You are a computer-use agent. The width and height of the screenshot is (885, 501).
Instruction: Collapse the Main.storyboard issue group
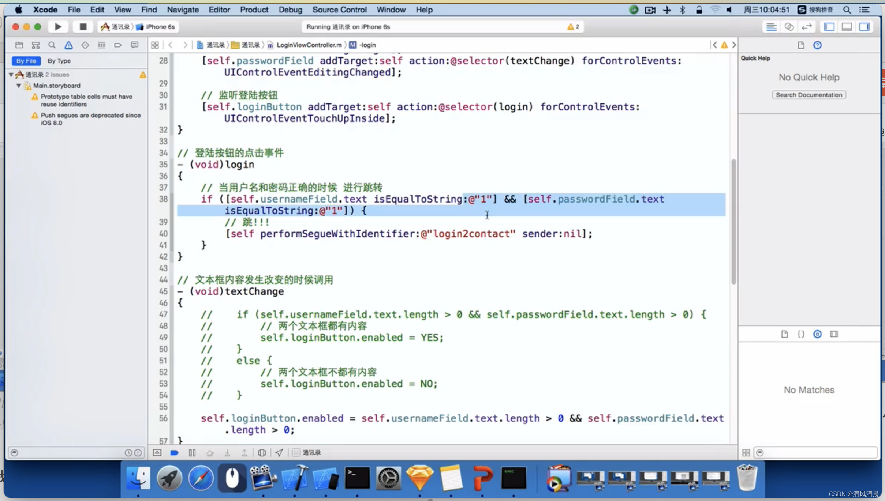coord(19,86)
